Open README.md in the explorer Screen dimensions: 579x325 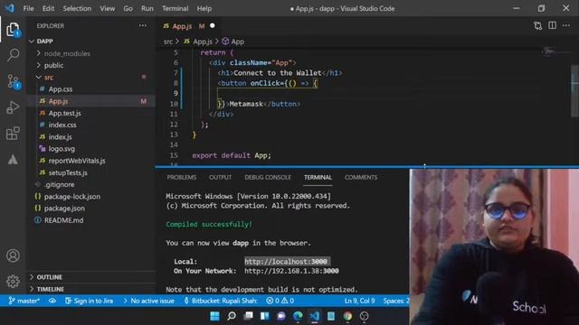coord(63,220)
